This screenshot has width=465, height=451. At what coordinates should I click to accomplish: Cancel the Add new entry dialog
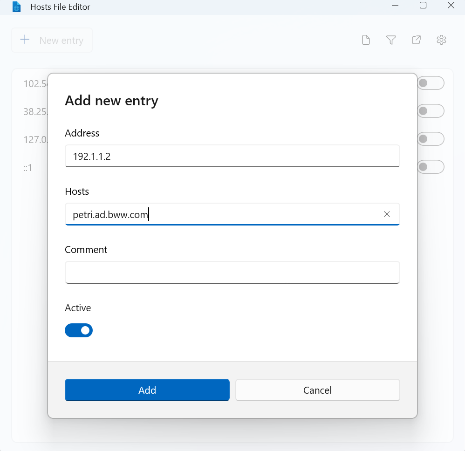pyautogui.click(x=317, y=390)
